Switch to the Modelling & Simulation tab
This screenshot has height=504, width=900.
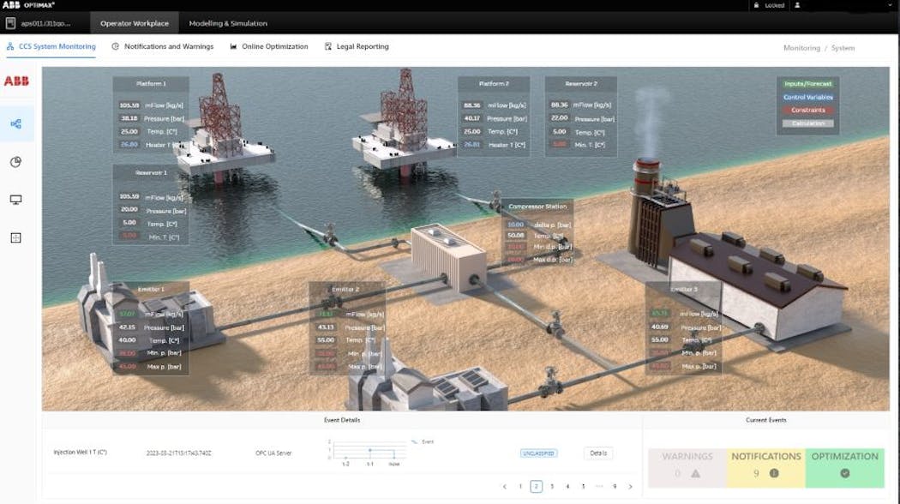pos(226,23)
